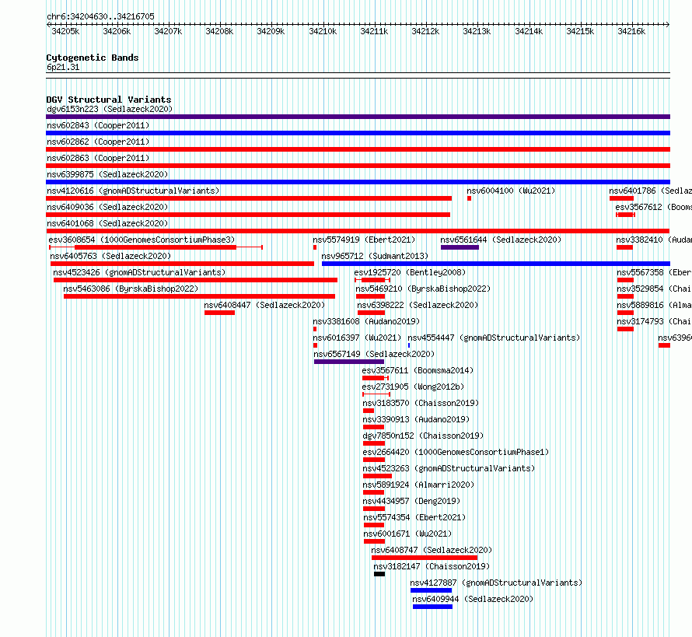Select the purple nsv6567149 bar
The height and width of the screenshot is (637, 692).
(x=349, y=362)
